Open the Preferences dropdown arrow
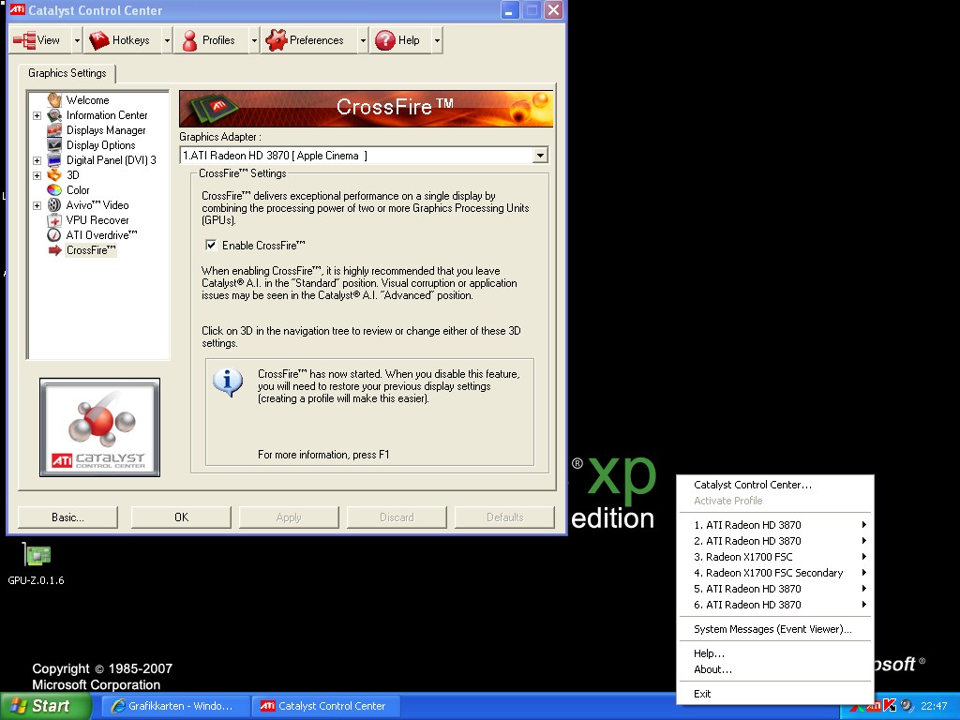The image size is (960, 720). coord(363,40)
